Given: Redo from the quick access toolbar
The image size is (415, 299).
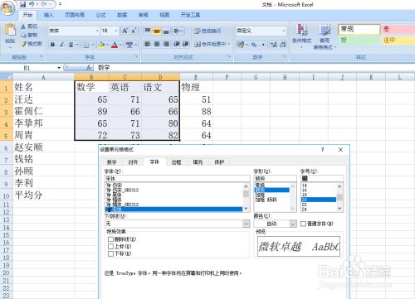Looking at the screenshot, I should 44,4.
